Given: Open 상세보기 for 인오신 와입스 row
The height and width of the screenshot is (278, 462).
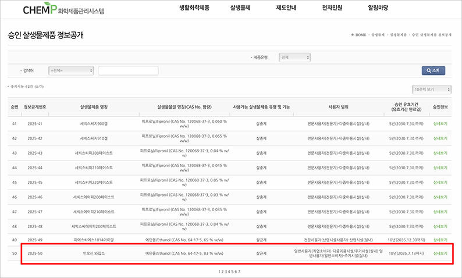Looking at the screenshot, I should [x=440, y=254].
